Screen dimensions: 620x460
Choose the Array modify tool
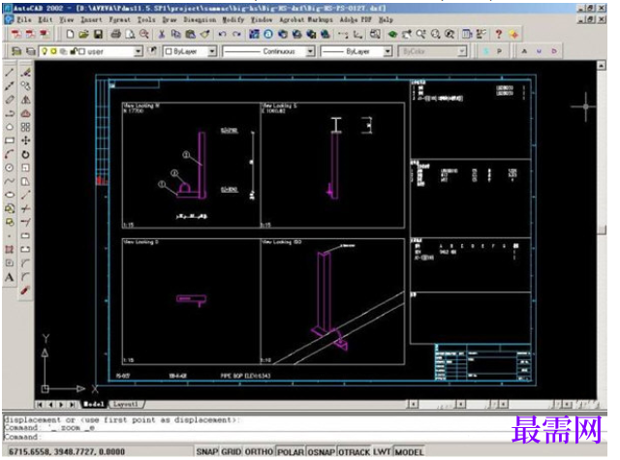click(x=26, y=127)
